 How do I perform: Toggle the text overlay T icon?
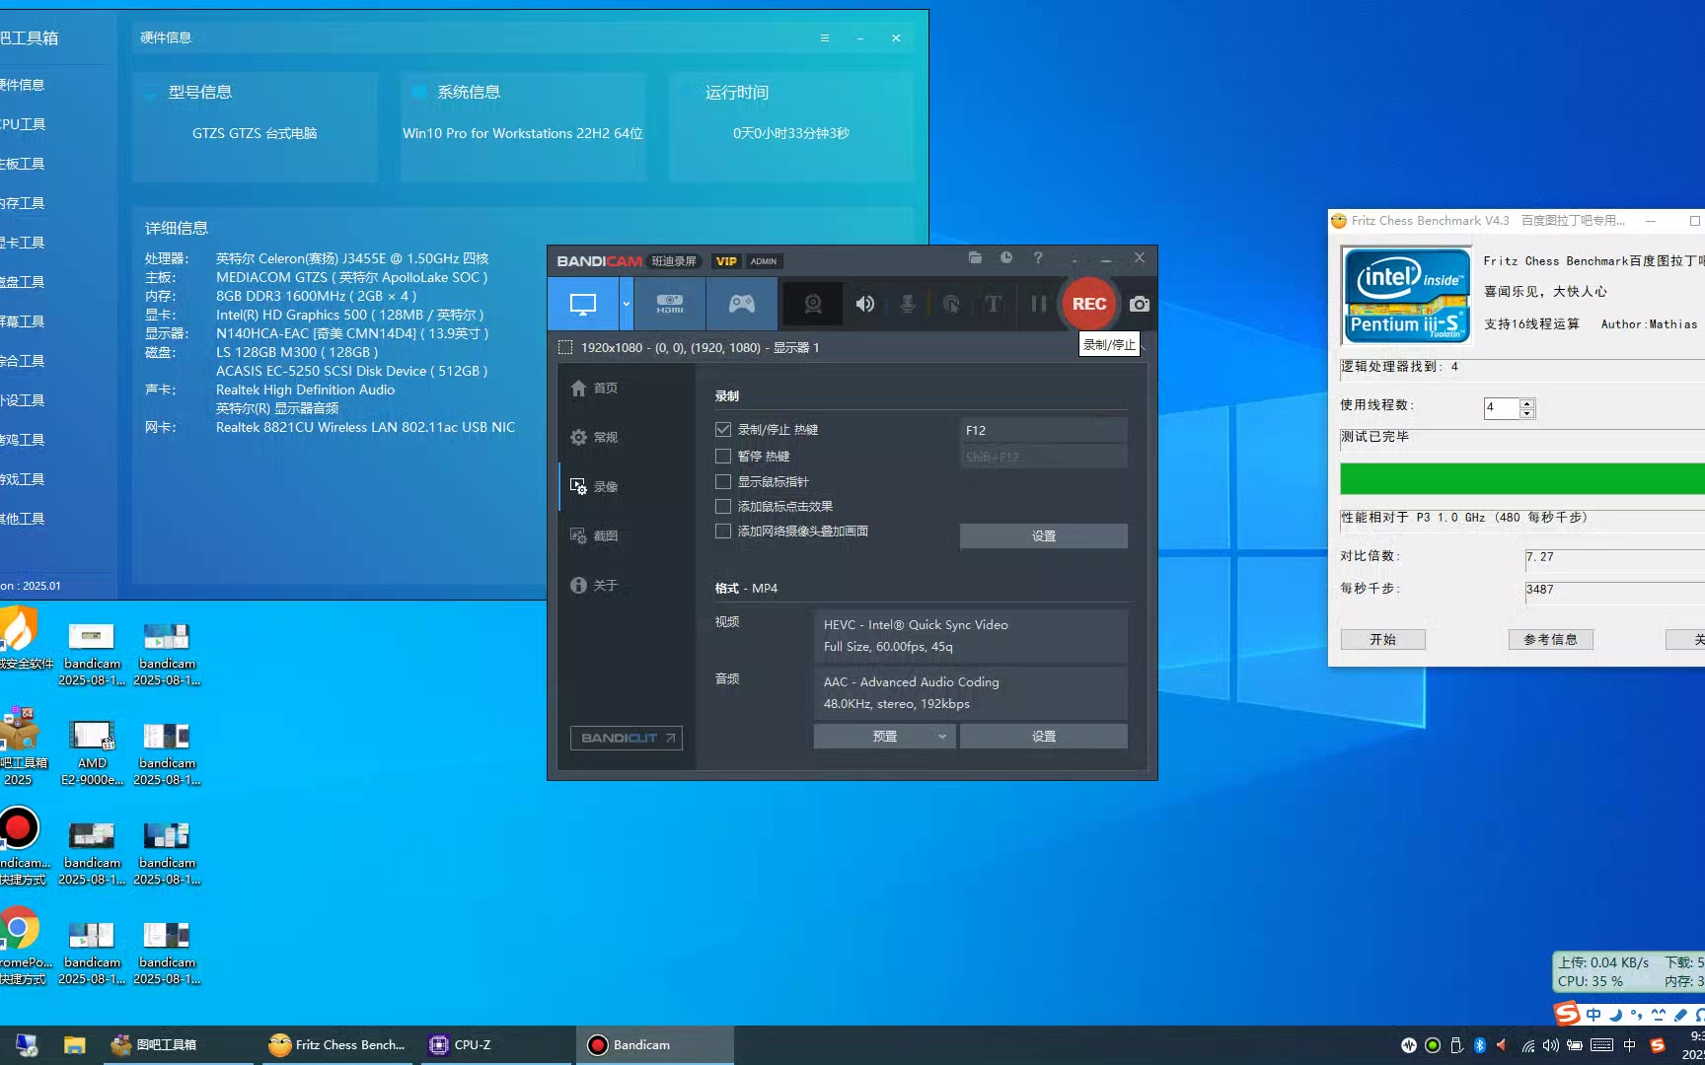993,304
